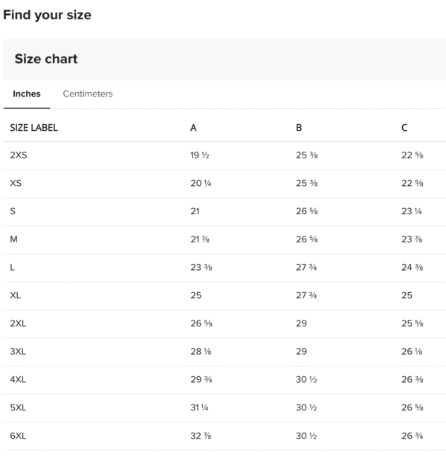Select the Inches tab
446x461 pixels.
27,94
